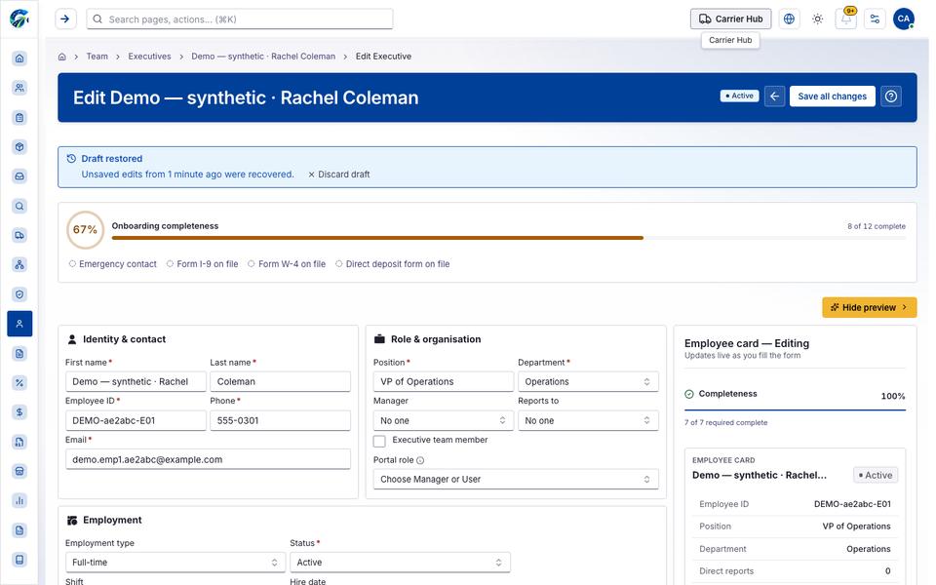Open the truck icon in sidebar
Viewport: 936px width, 585px height.
(19, 235)
